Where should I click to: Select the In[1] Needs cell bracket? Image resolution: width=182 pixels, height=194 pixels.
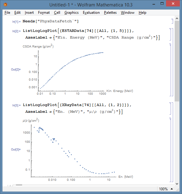click(x=172, y=21)
